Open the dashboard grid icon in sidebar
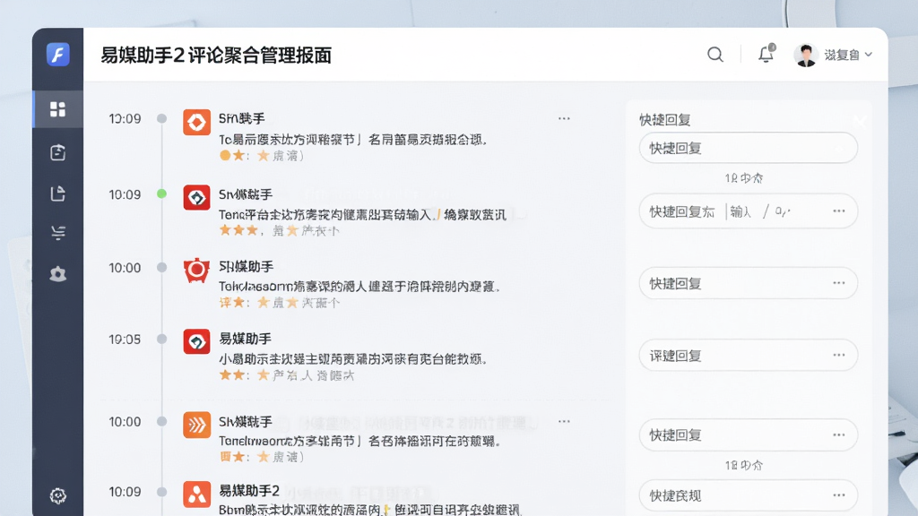The height and width of the screenshot is (516, 918). [x=57, y=109]
